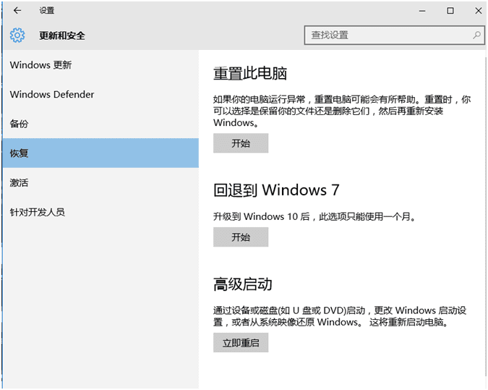Close the 设置 window
Screen dimensions: 488x390
(477, 11)
